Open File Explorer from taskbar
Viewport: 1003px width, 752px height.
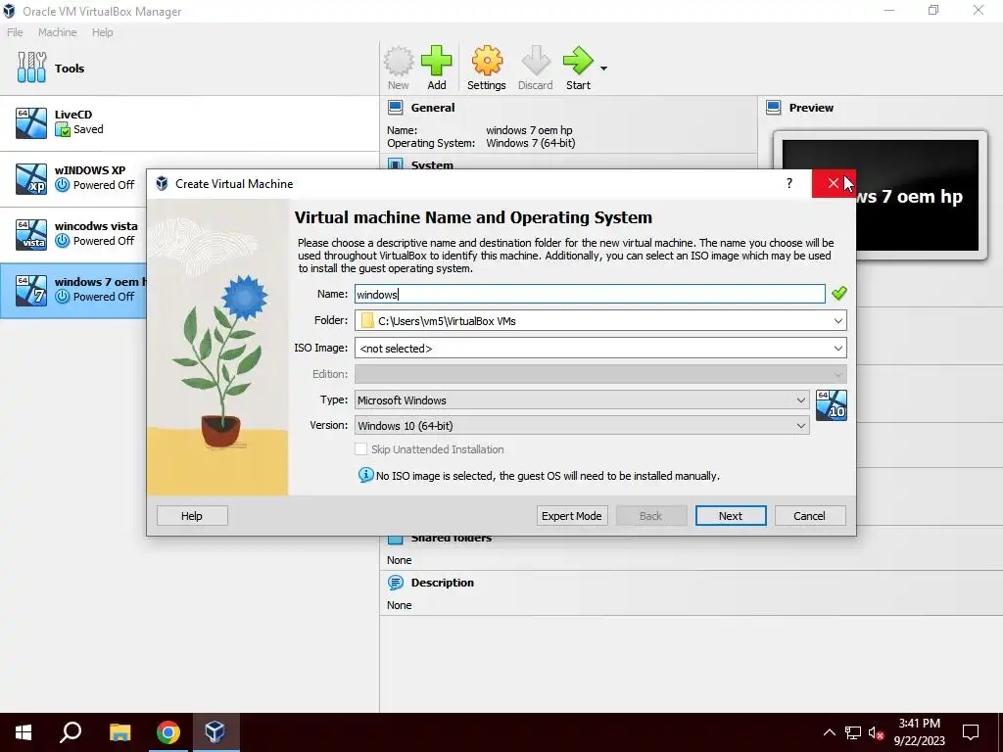(x=119, y=732)
